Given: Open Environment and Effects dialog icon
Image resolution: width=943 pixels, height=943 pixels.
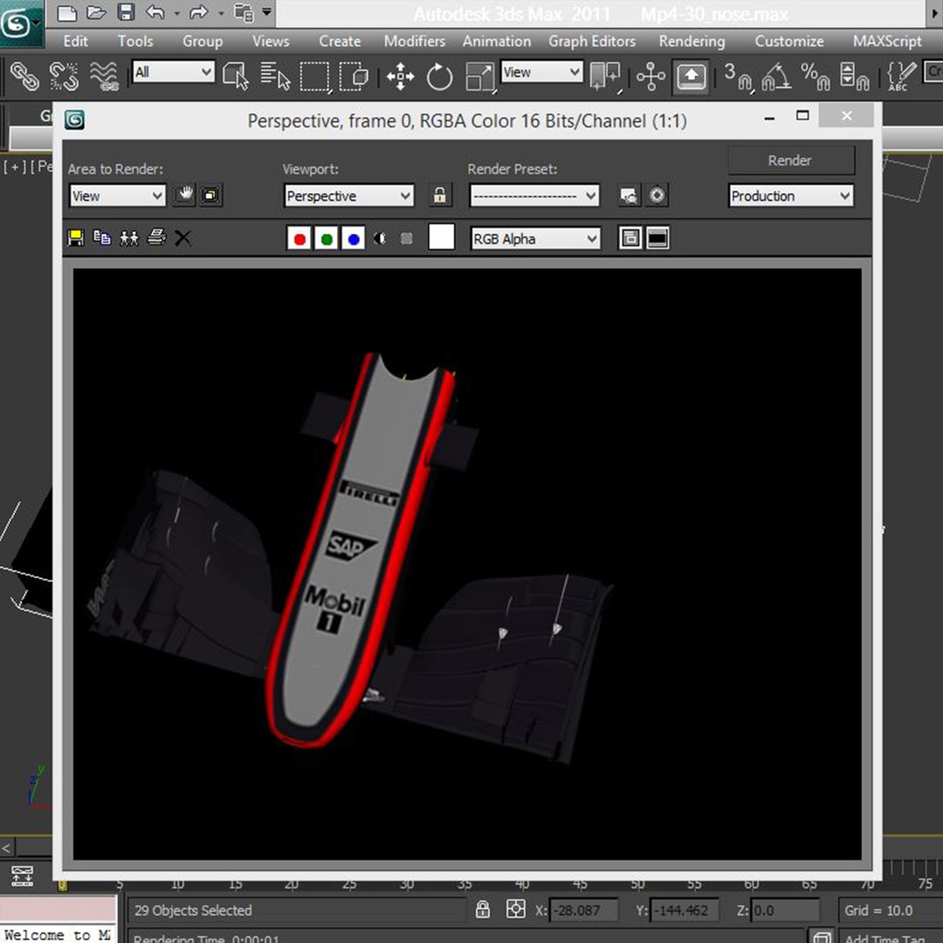Looking at the screenshot, I should click(657, 196).
